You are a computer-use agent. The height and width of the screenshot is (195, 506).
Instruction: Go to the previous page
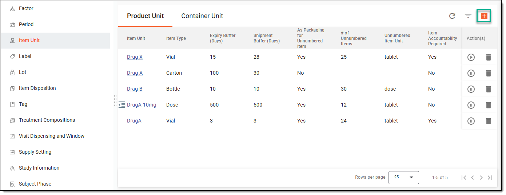coord(473,178)
